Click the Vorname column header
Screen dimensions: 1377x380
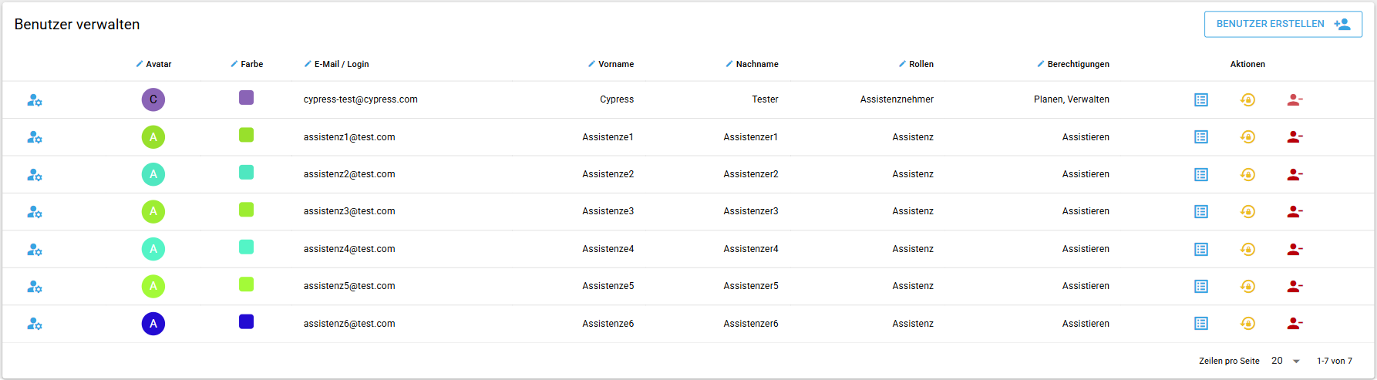(615, 64)
